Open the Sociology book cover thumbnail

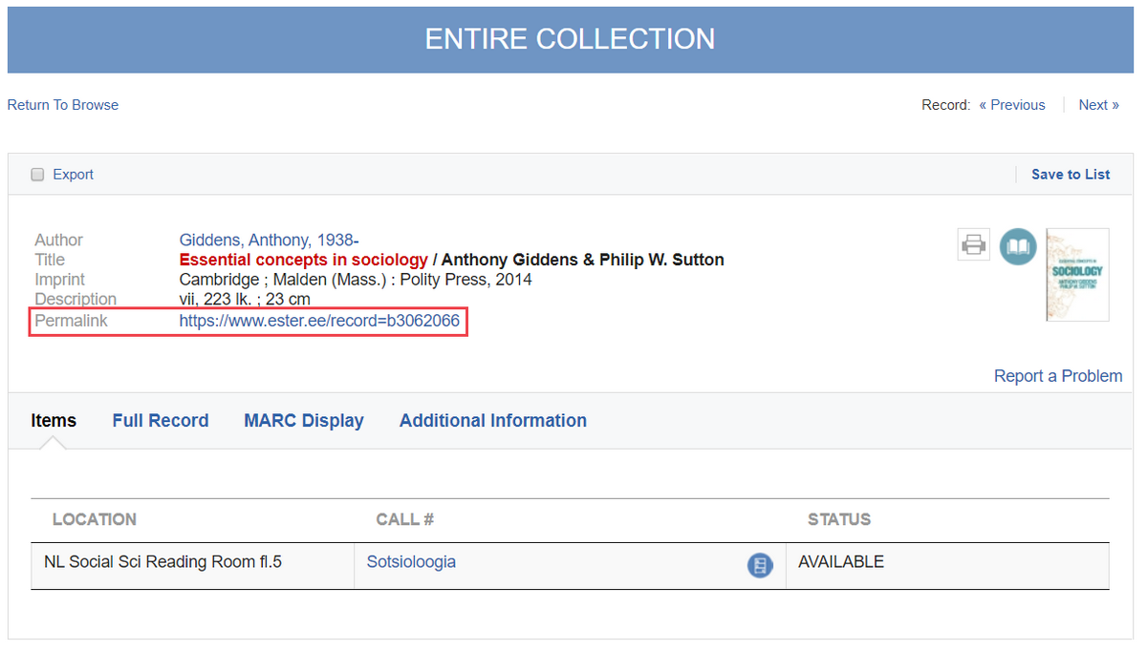click(x=1077, y=274)
